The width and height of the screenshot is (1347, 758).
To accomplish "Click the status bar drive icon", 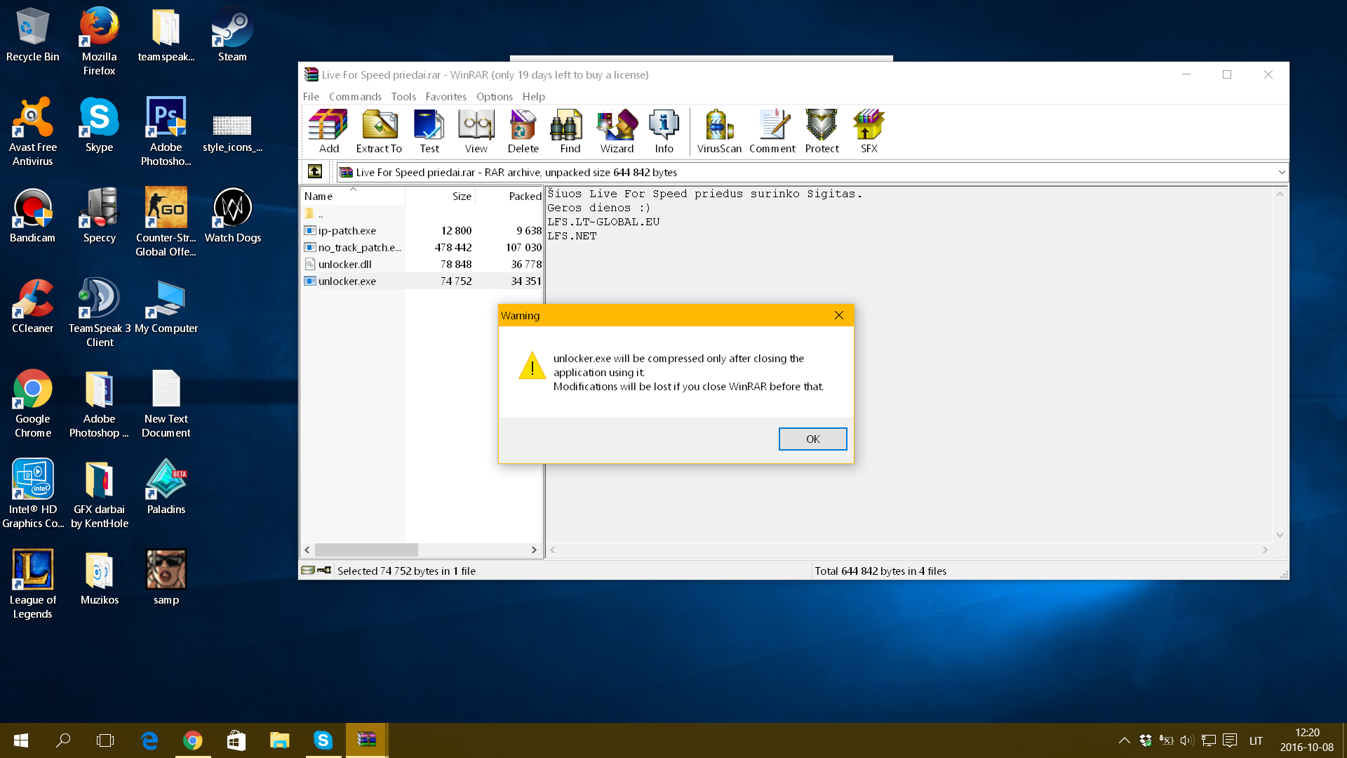I will click(x=308, y=570).
